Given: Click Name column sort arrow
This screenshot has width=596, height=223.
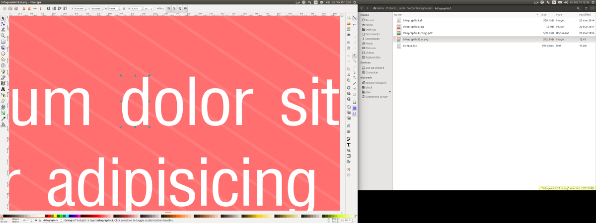Looking at the screenshot, I should click(537, 15).
